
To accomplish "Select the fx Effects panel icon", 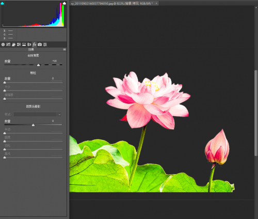I will (x=35, y=44).
